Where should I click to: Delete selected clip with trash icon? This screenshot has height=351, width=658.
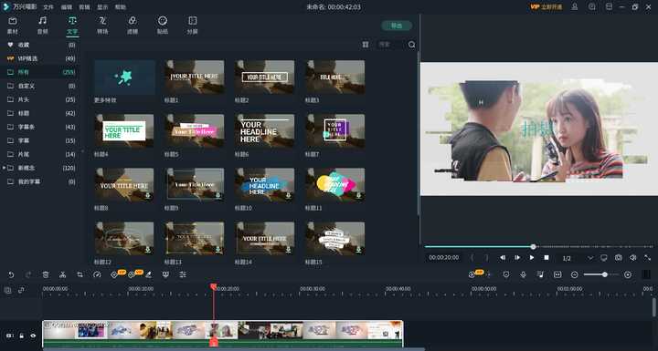coord(46,274)
